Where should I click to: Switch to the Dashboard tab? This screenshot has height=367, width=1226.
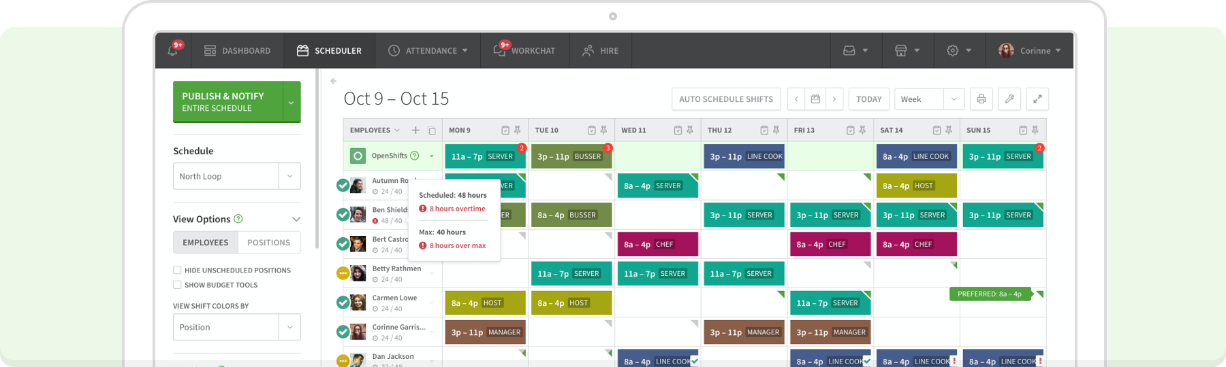coord(237,51)
